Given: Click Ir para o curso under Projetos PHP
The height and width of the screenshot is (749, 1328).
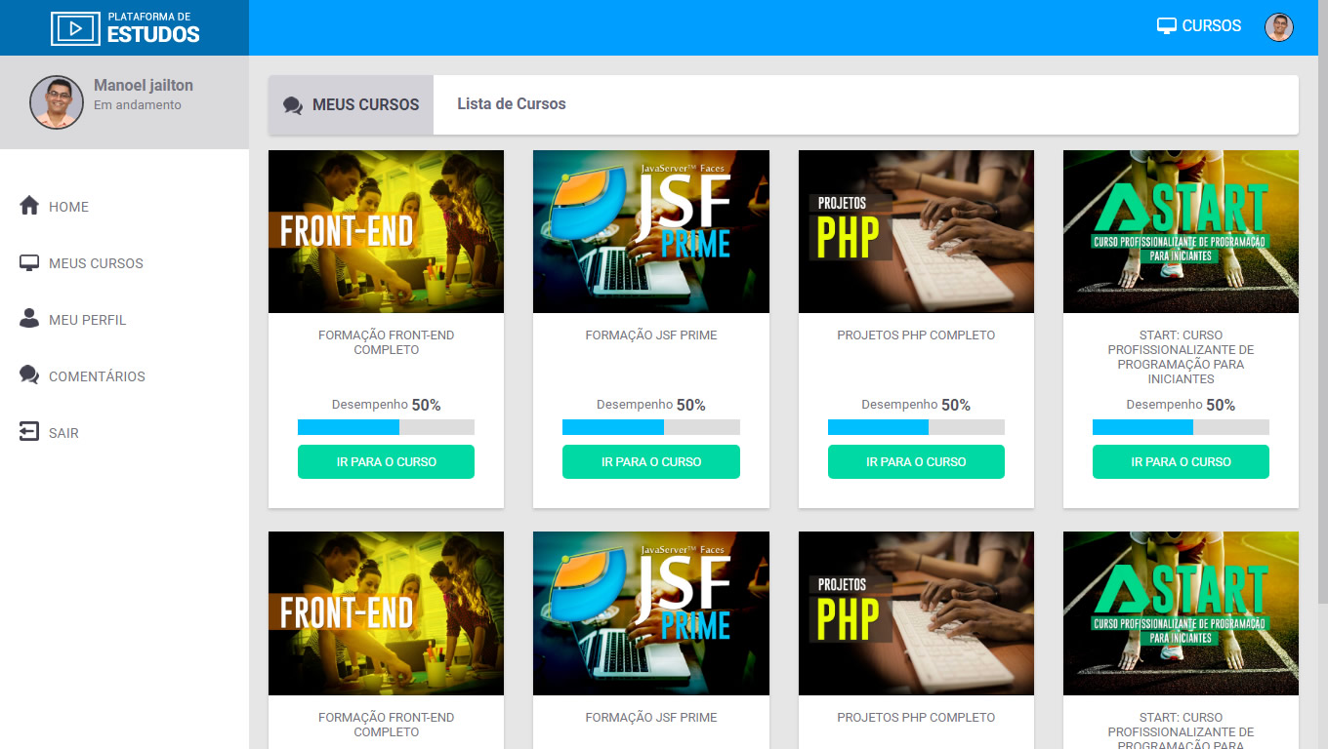Looking at the screenshot, I should point(916,461).
